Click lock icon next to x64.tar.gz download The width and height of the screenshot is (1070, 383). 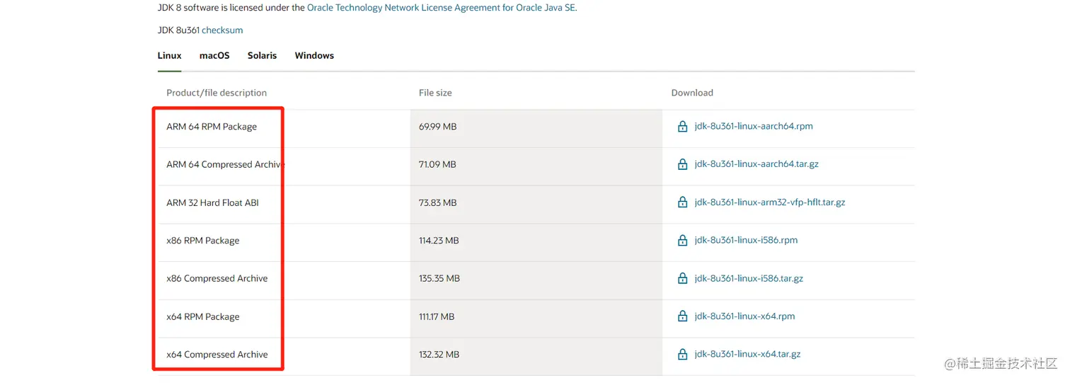point(682,354)
